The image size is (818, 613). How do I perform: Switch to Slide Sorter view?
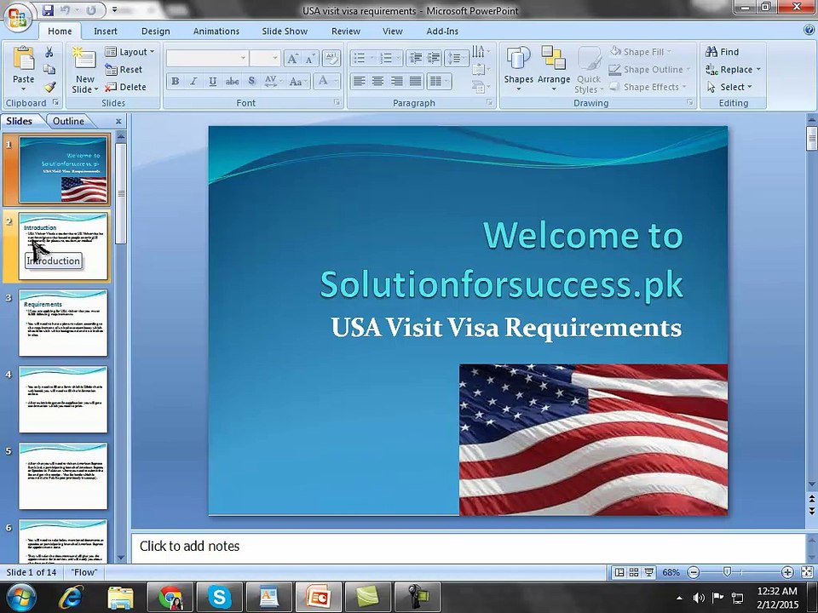point(634,572)
